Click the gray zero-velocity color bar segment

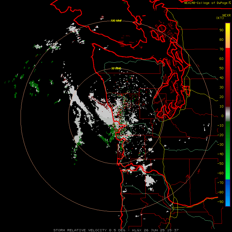click(x=228, y=114)
